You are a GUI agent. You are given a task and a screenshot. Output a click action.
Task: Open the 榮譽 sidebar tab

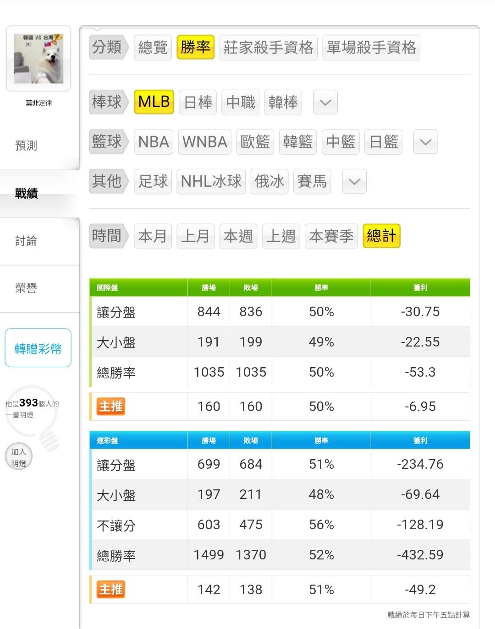[26, 288]
